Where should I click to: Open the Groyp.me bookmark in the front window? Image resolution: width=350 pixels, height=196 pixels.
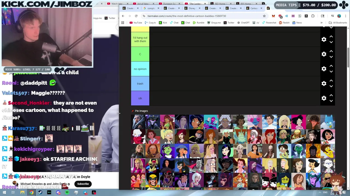click(x=214, y=23)
